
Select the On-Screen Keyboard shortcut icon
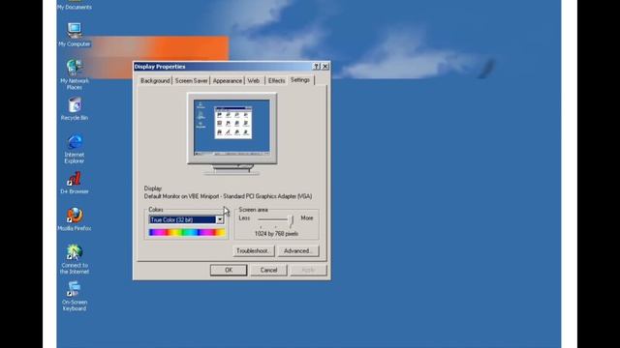coord(75,296)
